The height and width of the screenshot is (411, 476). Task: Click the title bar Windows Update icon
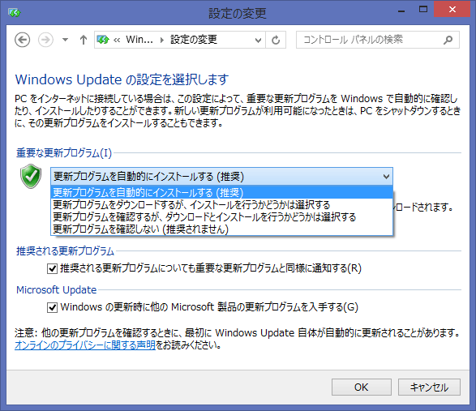(14, 12)
